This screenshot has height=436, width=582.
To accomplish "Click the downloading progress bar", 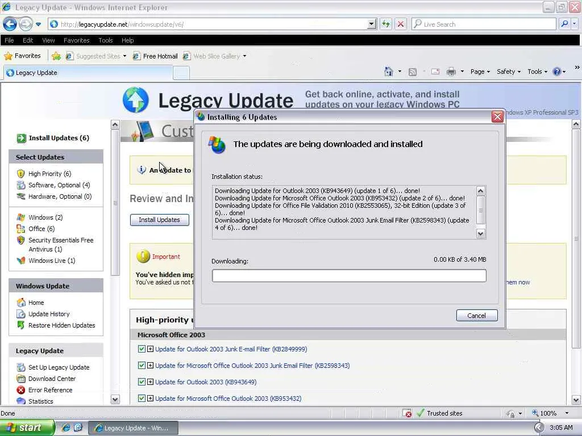I will click(x=349, y=275).
